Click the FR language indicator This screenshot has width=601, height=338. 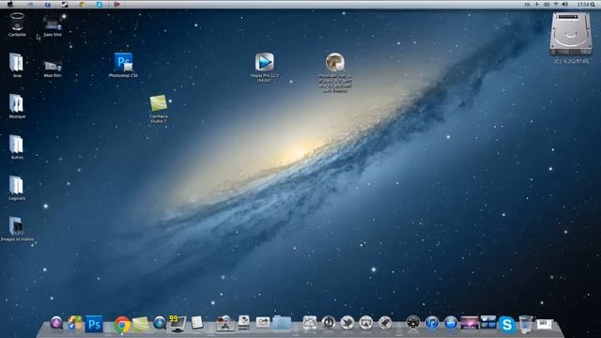pyautogui.click(x=527, y=4)
